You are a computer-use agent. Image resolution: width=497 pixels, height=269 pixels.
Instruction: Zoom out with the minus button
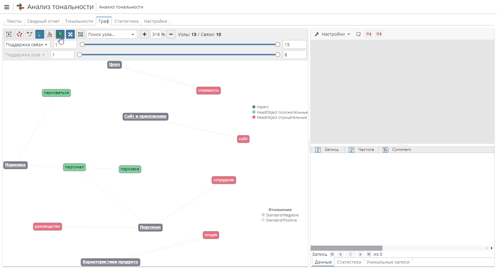coord(171,34)
